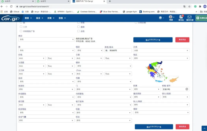Open the 搜索 navigation menu
The width and height of the screenshot is (207, 131).
click(27, 18)
